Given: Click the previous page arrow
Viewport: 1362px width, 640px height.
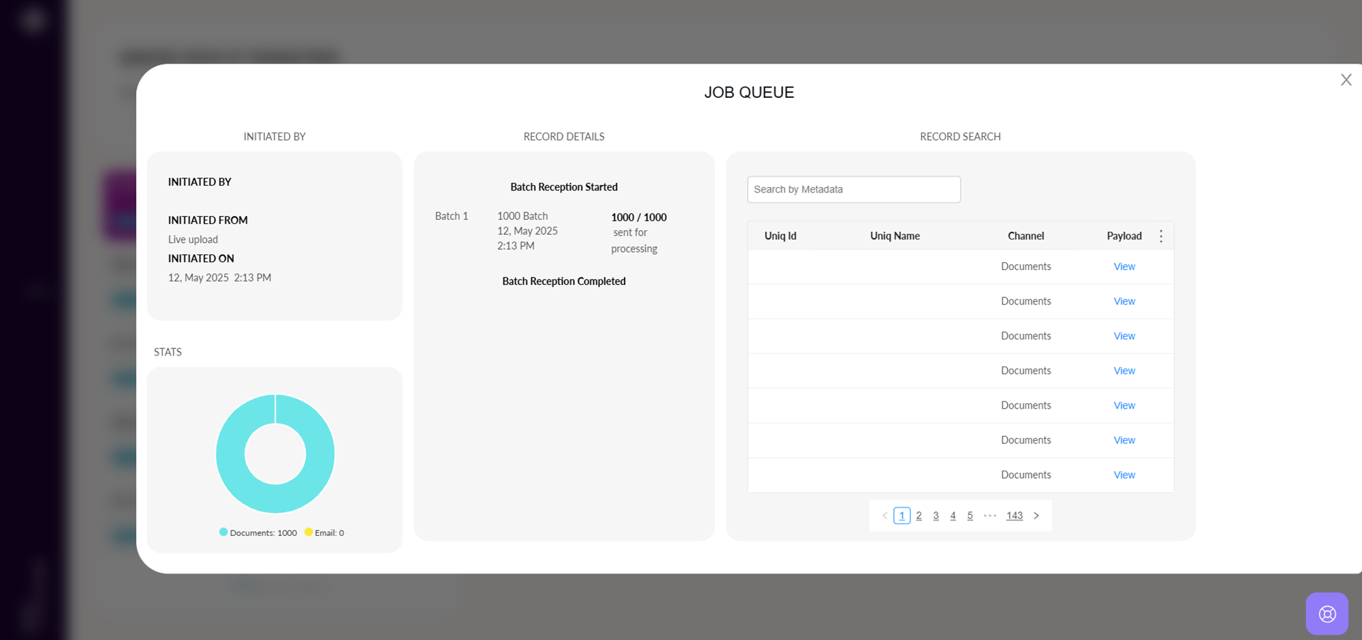Looking at the screenshot, I should [x=885, y=516].
